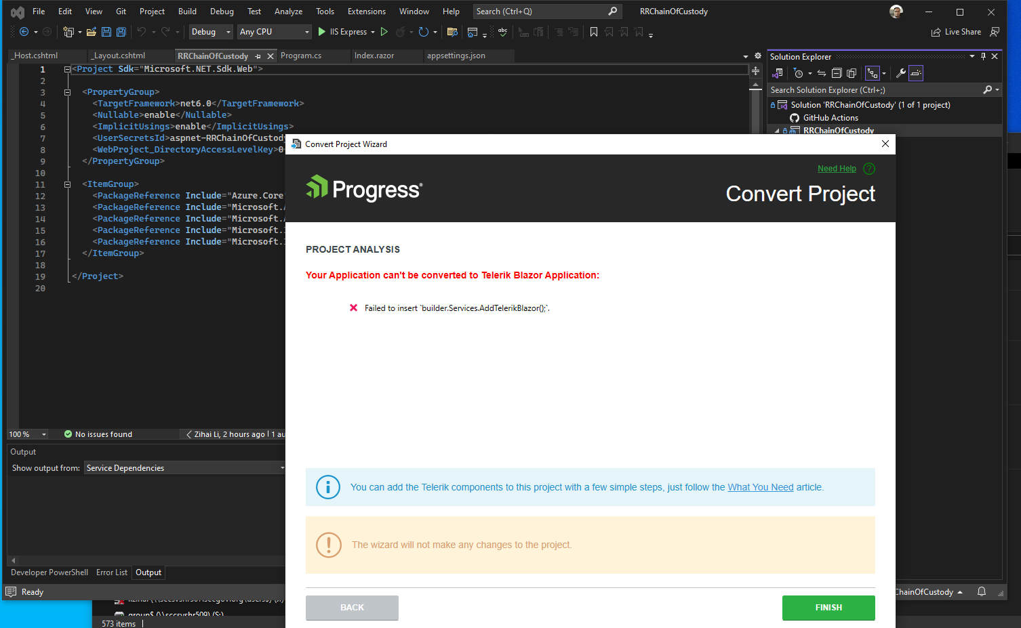This screenshot has height=628, width=1021.
Task: Click Sync with Active Document icon
Action: [822, 73]
